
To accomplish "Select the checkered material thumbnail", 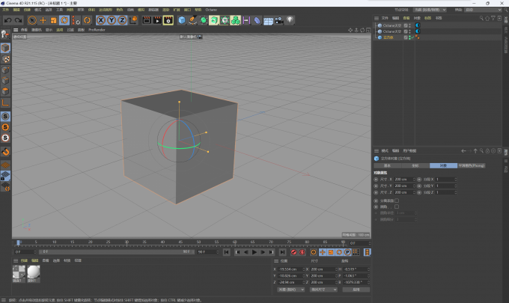I will tap(19, 272).
